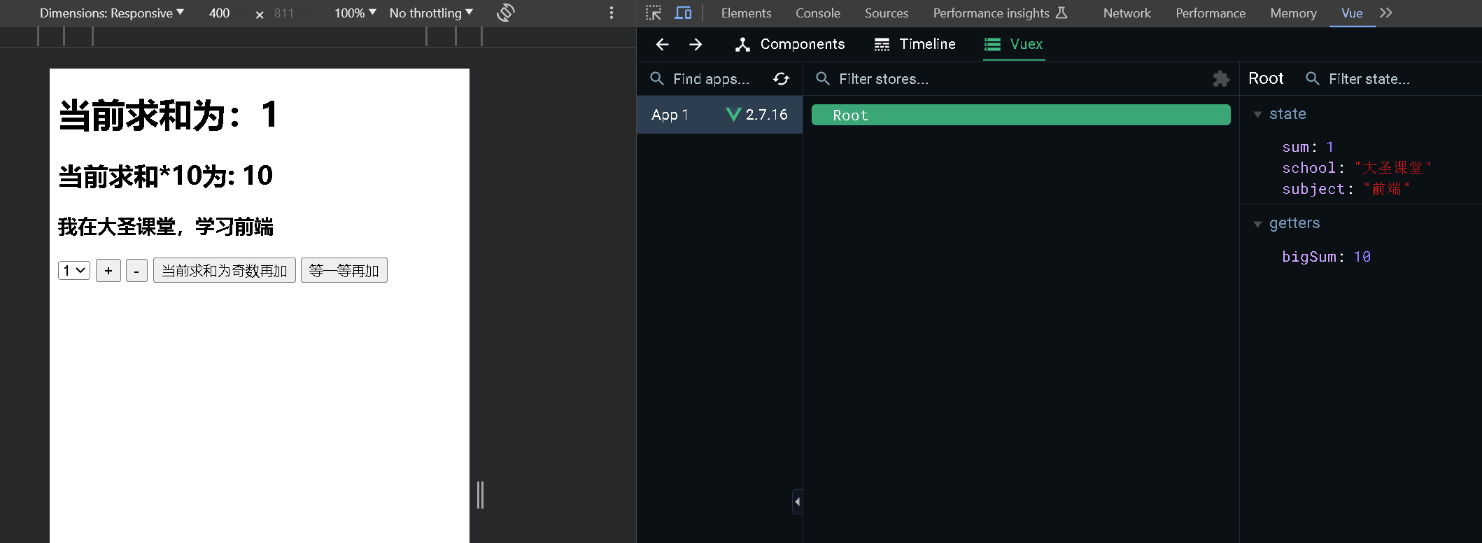Click the 当前求和为奇数再加 button
The height and width of the screenshot is (543, 1482).
click(225, 270)
